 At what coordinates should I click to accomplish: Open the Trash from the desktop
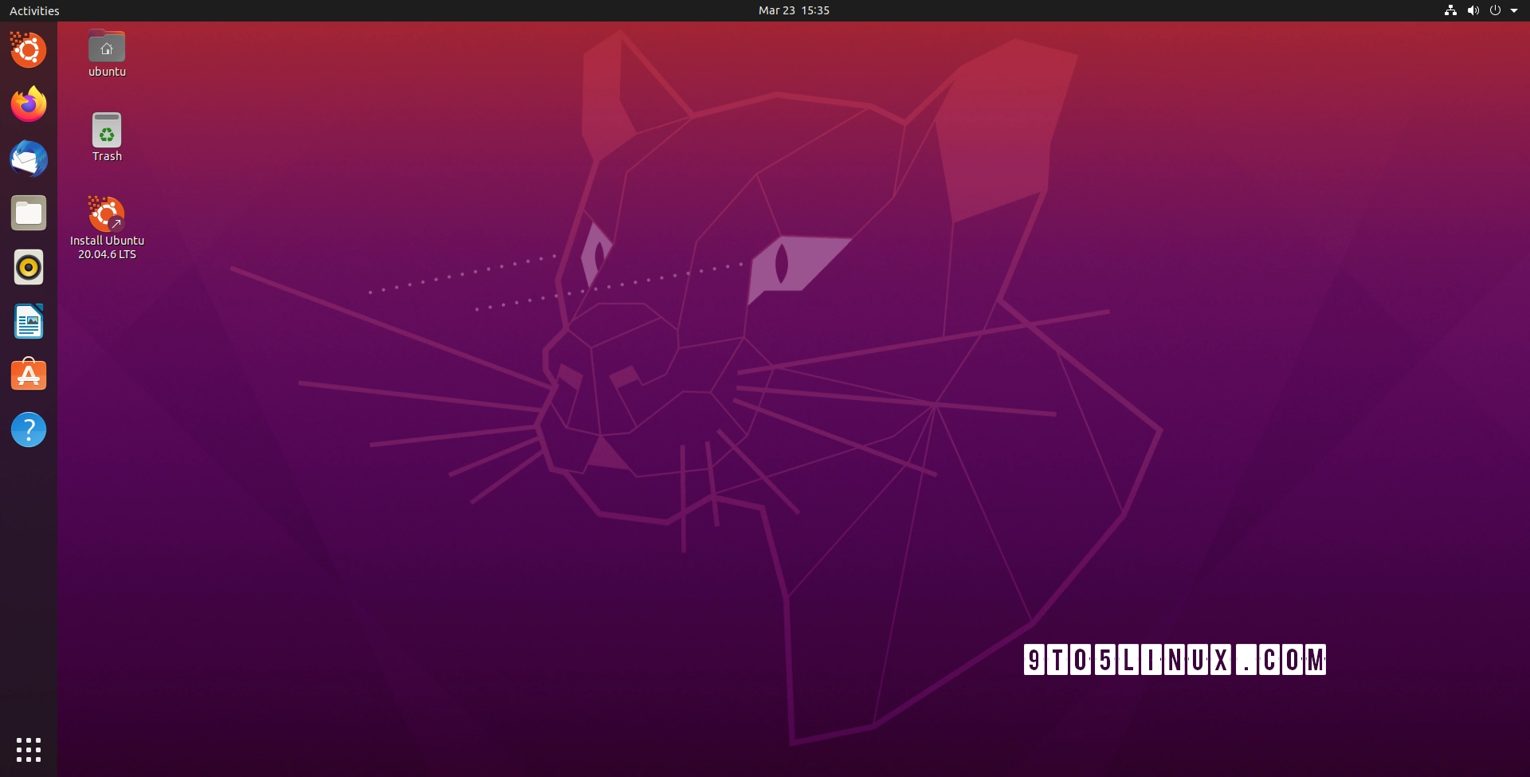pyautogui.click(x=106, y=130)
